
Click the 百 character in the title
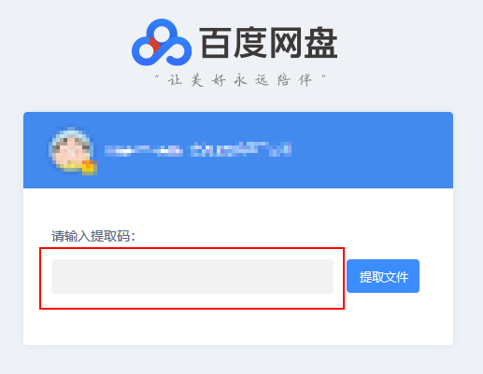pyautogui.click(x=216, y=43)
